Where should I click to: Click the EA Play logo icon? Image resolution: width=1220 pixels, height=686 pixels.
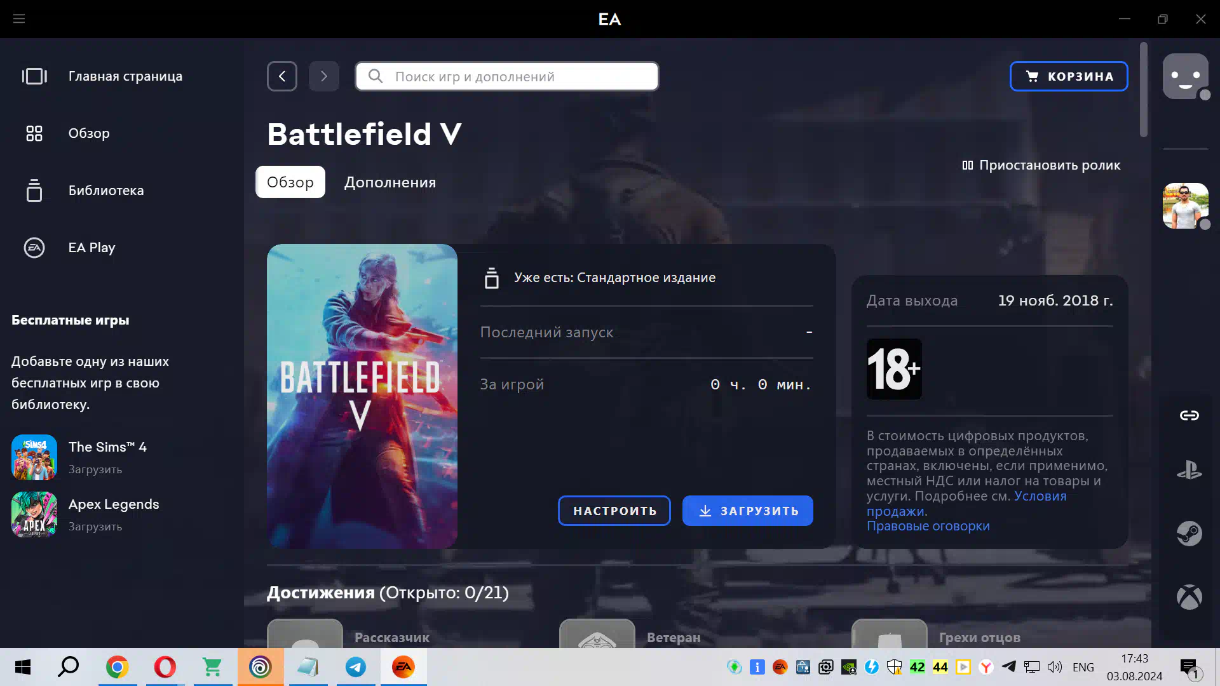pyautogui.click(x=34, y=248)
